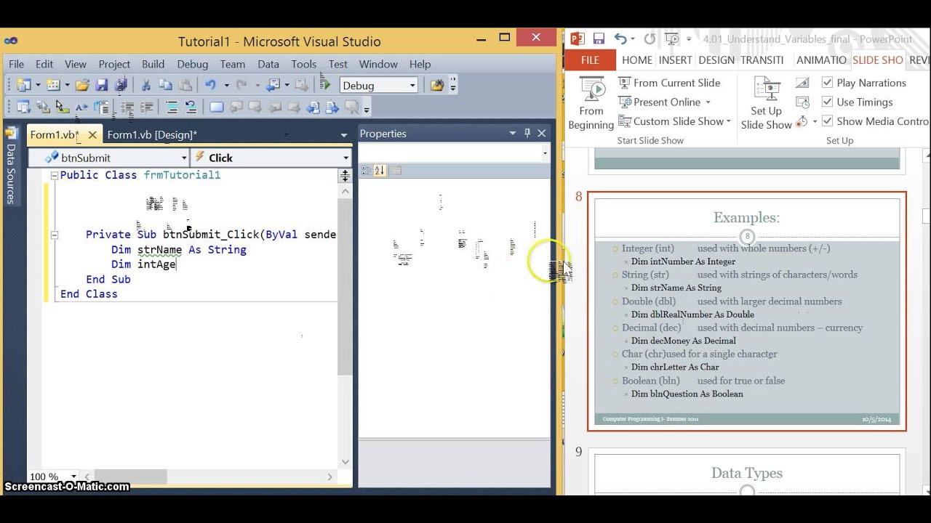Expand Custom Slide Show dropdown
This screenshot has width=931, height=523.
click(x=728, y=121)
